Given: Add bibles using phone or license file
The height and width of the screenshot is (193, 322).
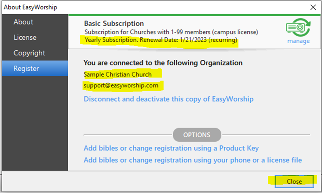Looking at the screenshot, I should pyautogui.click(x=193, y=160).
